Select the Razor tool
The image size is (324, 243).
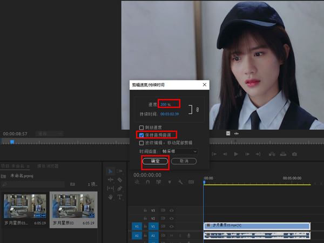(119, 180)
